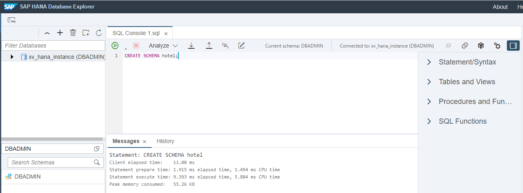The height and width of the screenshot is (193, 523).
Task: Open a new SQL console from top toolbar
Action: point(12,20)
